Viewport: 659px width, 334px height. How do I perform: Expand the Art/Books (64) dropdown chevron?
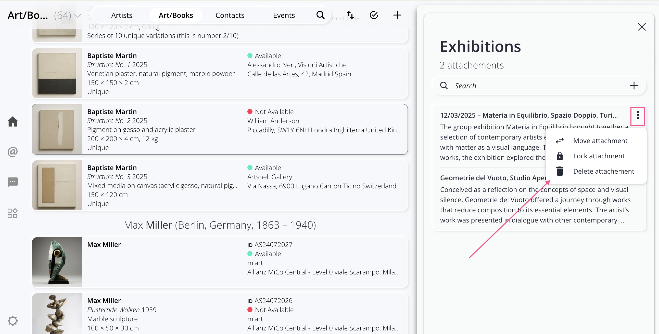click(78, 16)
